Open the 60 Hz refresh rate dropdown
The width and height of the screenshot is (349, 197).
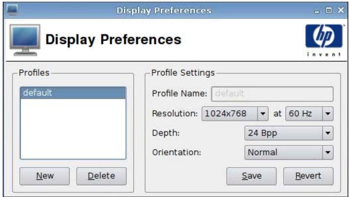[309, 114]
